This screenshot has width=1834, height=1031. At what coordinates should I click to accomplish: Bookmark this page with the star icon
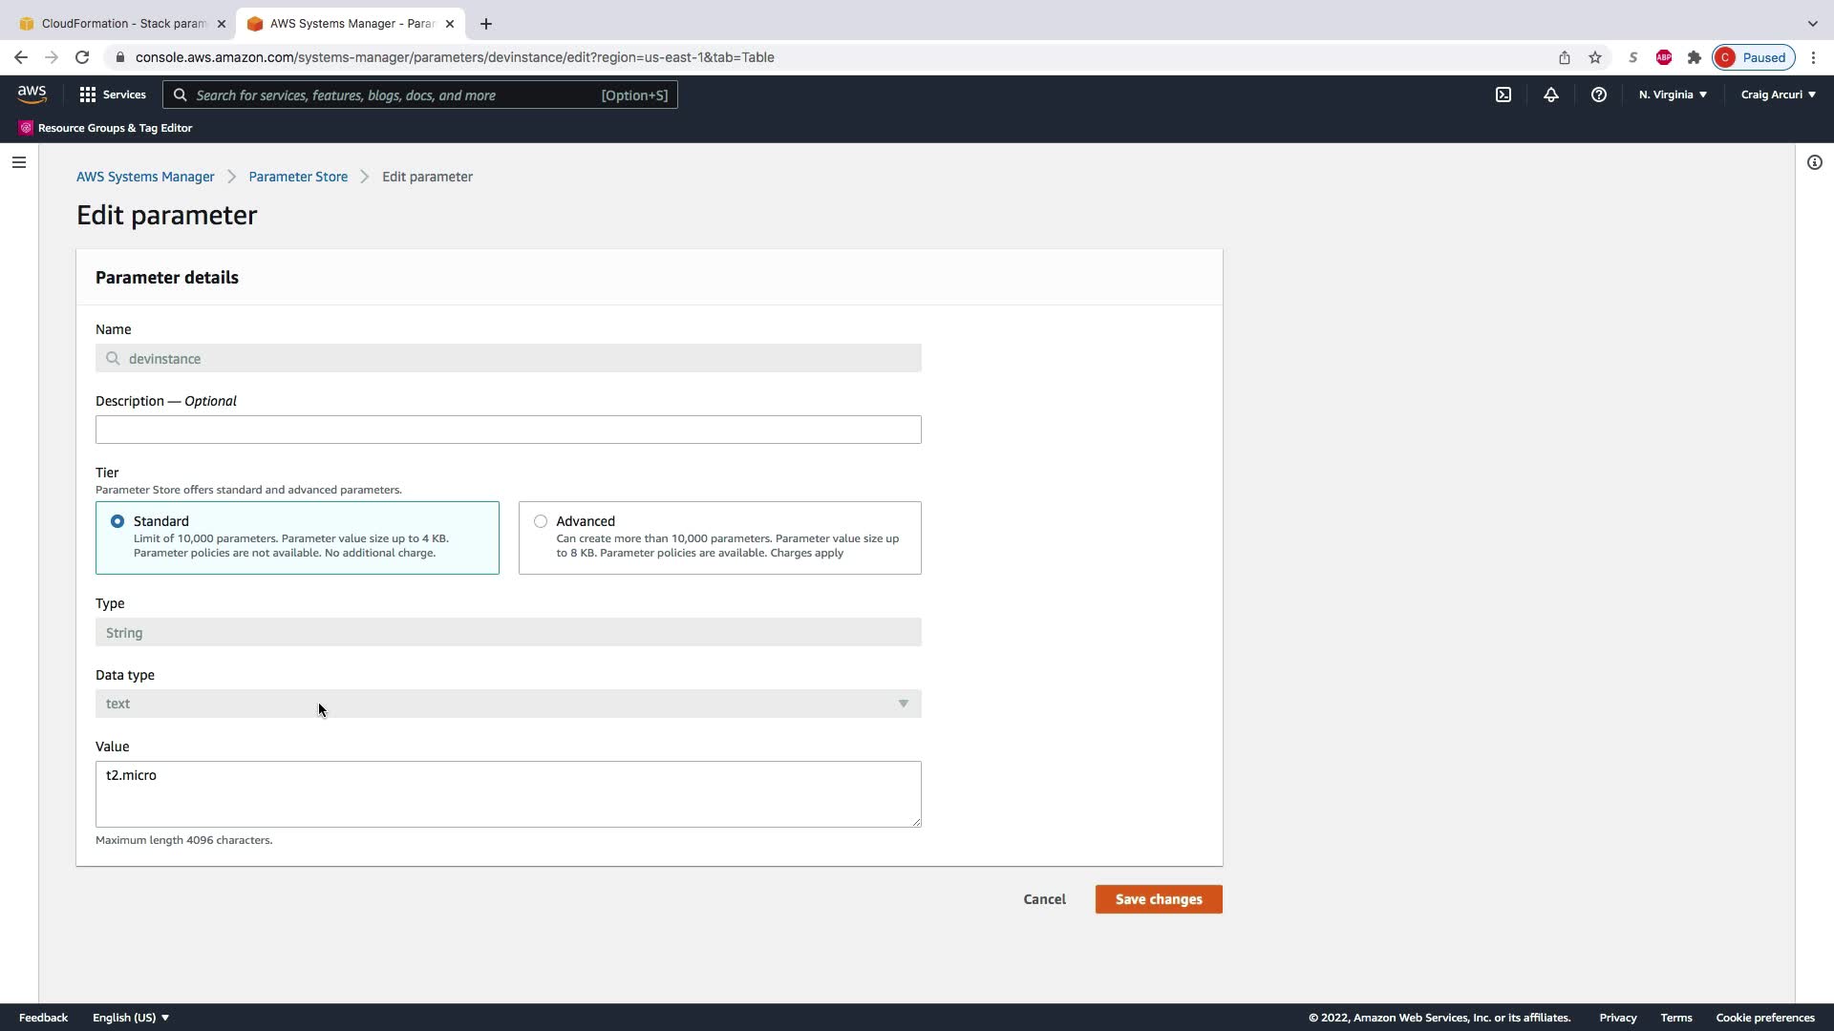(x=1595, y=57)
